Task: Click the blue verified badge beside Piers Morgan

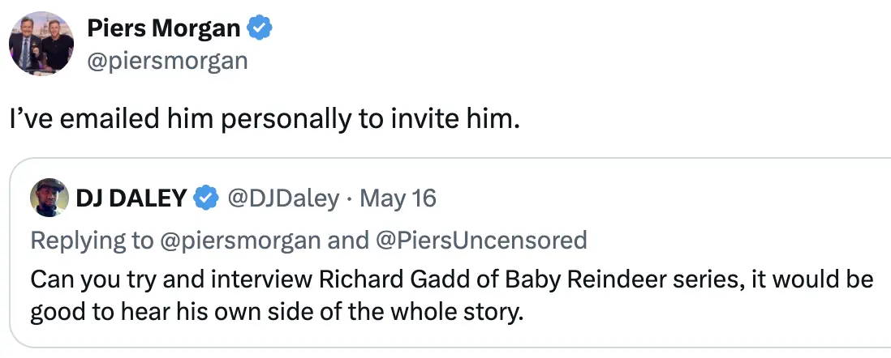Action: point(260,29)
